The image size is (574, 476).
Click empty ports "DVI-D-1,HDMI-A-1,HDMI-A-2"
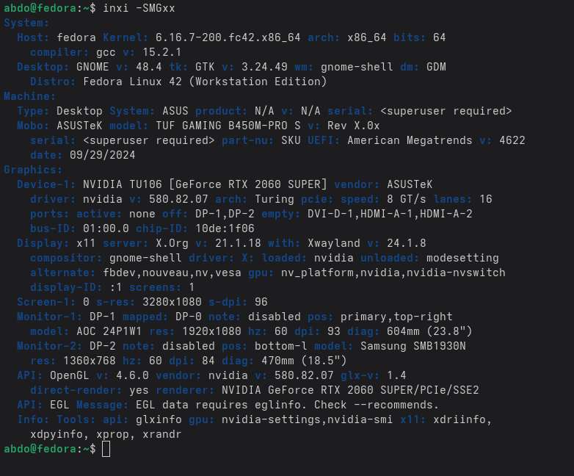[x=390, y=214]
